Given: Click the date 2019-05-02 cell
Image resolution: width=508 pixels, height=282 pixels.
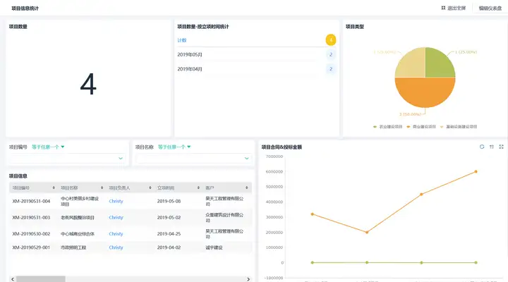Looking at the screenshot, I should coord(169,217).
